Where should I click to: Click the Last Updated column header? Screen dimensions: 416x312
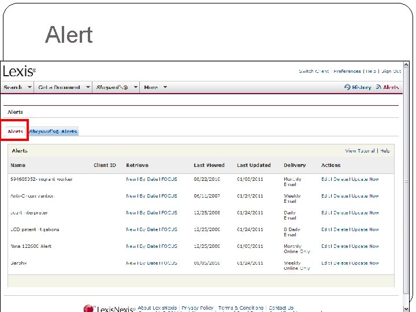pos(254,165)
